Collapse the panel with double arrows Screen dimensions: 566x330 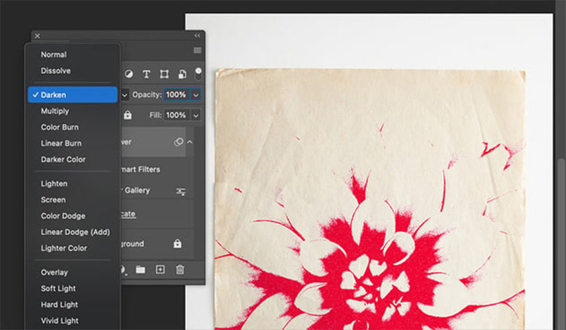[x=197, y=36]
